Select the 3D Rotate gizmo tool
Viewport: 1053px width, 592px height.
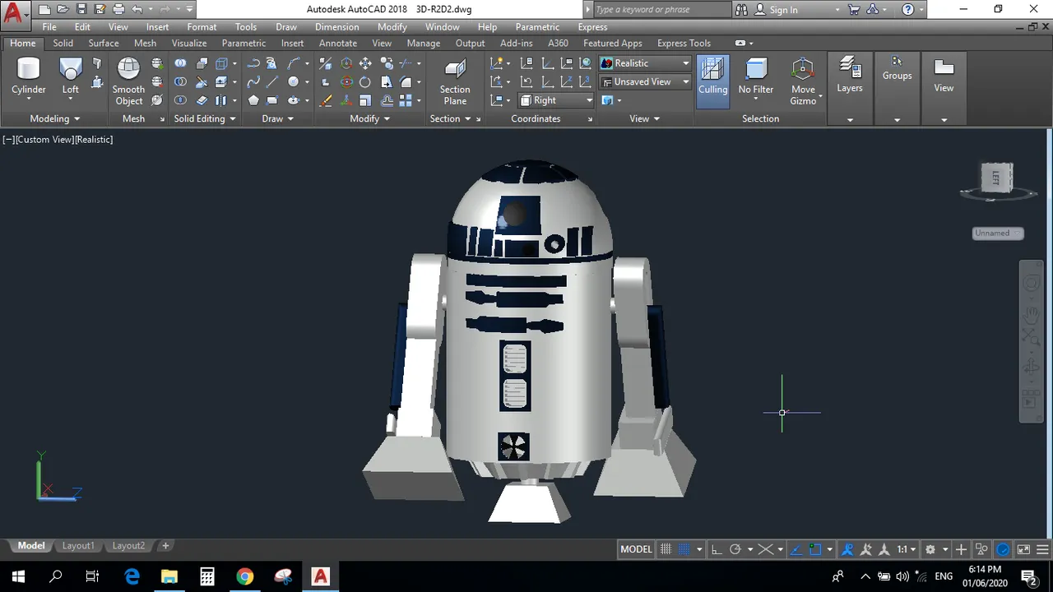[346, 82]
